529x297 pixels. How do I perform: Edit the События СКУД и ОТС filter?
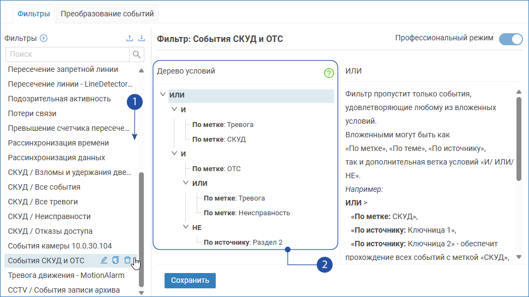[104, 260]
